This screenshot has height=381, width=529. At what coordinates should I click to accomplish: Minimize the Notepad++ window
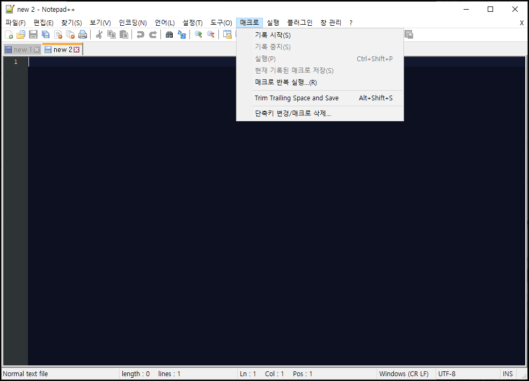(466, 9)
